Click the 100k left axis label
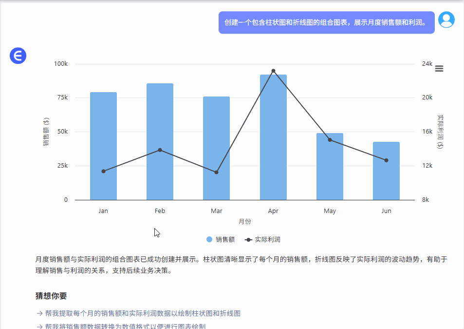464x329 pixels. tap(61, 64)
